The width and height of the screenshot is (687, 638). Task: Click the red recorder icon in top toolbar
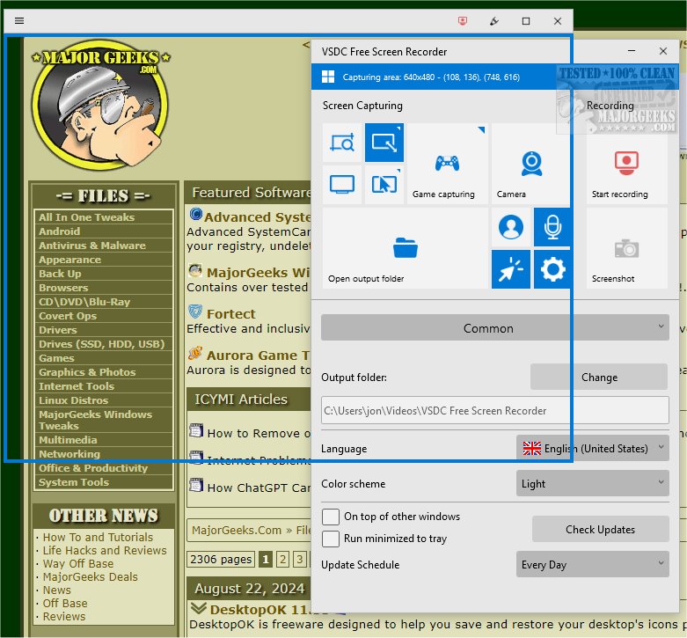pos(462,20)
